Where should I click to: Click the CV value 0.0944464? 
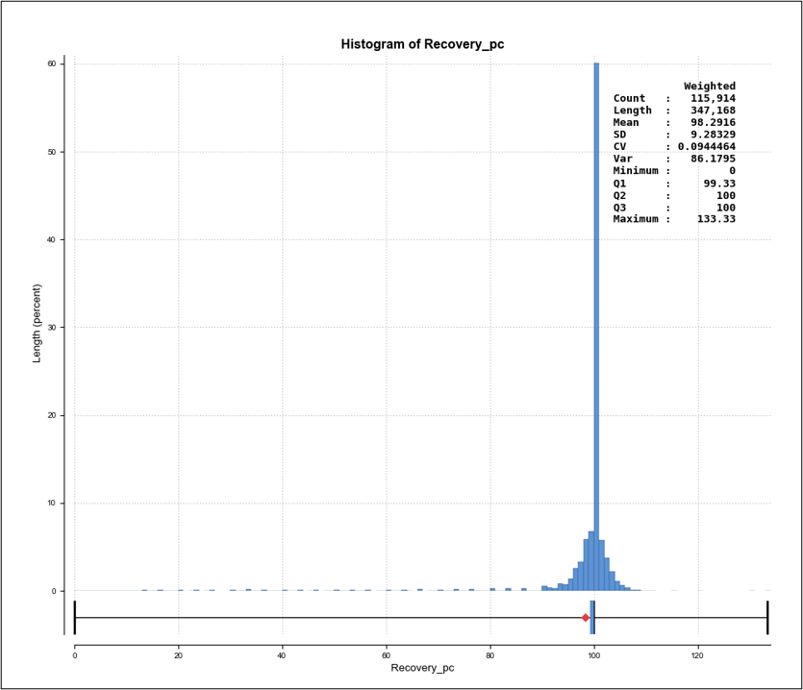[706, 146]
